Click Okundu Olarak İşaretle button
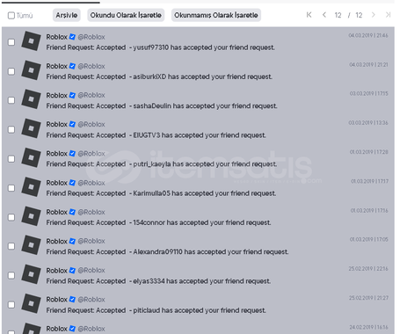The width and height of the screenshot is (407, 334). pos(126,15)
